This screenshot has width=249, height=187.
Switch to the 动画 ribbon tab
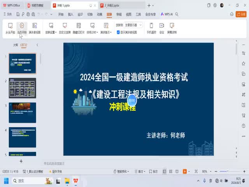tap(100, 14)
